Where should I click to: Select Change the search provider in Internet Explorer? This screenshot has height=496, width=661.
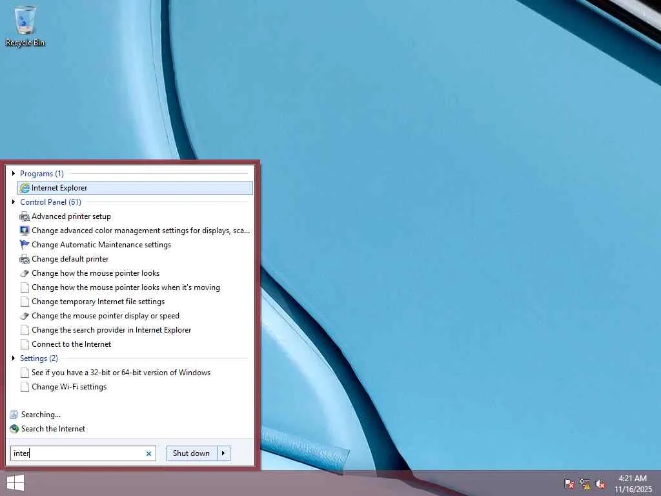click(x=135, y=330)
